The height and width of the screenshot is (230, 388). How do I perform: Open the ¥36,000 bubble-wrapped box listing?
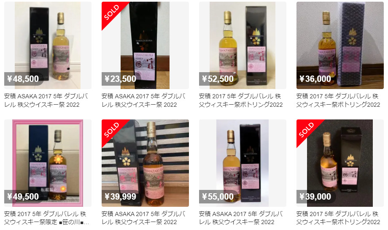(340, 45)
